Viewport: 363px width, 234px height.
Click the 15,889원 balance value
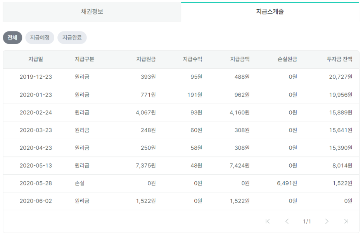tap(341, 113)
